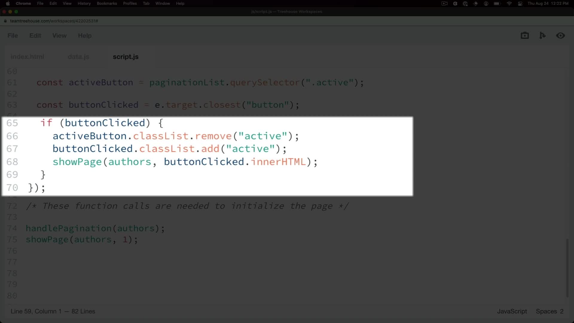Click line 66 classList.remove code
574x323 pixels.
[176, 136]
